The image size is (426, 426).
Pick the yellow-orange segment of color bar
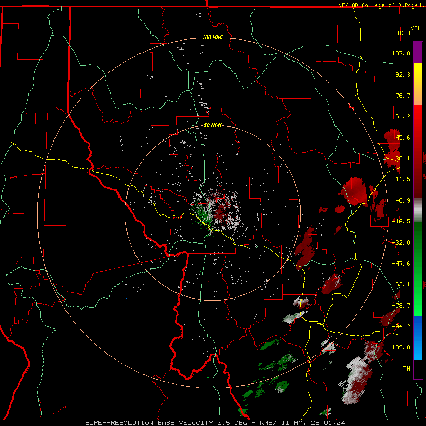tap(418, 84)
